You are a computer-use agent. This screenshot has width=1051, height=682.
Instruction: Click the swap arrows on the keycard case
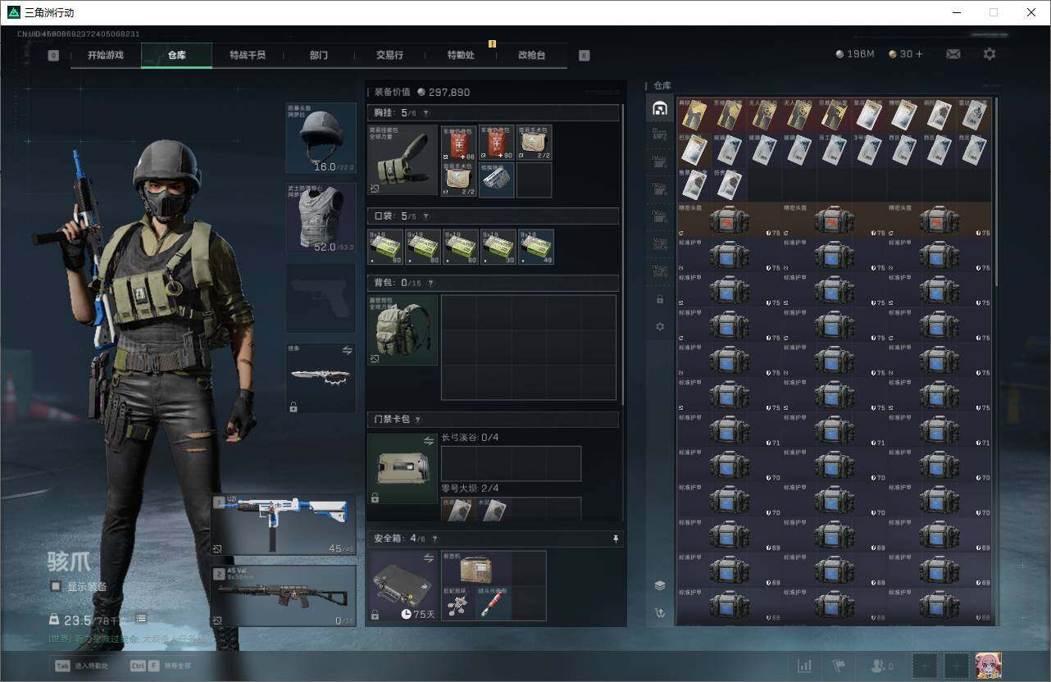(428, 441)
